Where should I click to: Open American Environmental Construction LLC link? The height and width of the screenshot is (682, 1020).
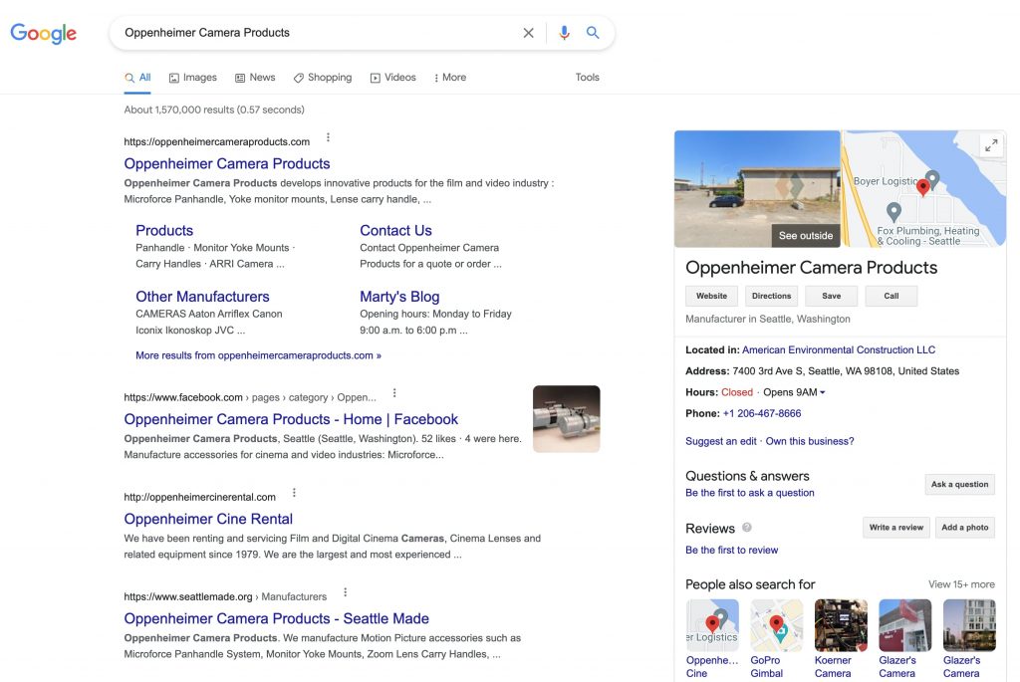(x=839, y=349)
